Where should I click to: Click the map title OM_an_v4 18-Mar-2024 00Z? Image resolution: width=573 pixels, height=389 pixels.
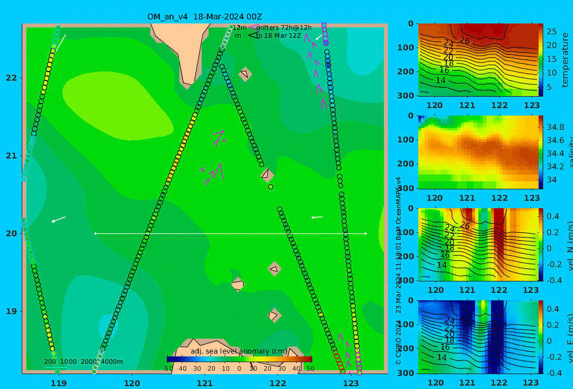(x=205, y=17)
